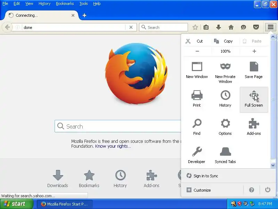
Task: Follow the 'Know your rights...' link
Action: click(x=113, y=146)
